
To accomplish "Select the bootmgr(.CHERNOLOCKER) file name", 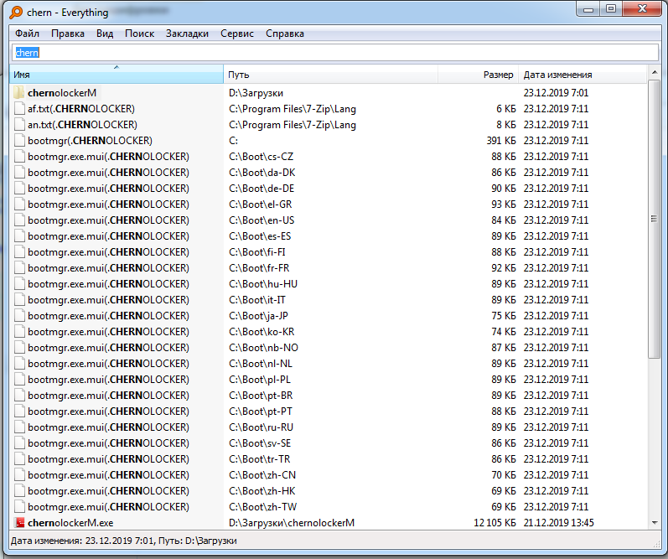I will [90, 140].
